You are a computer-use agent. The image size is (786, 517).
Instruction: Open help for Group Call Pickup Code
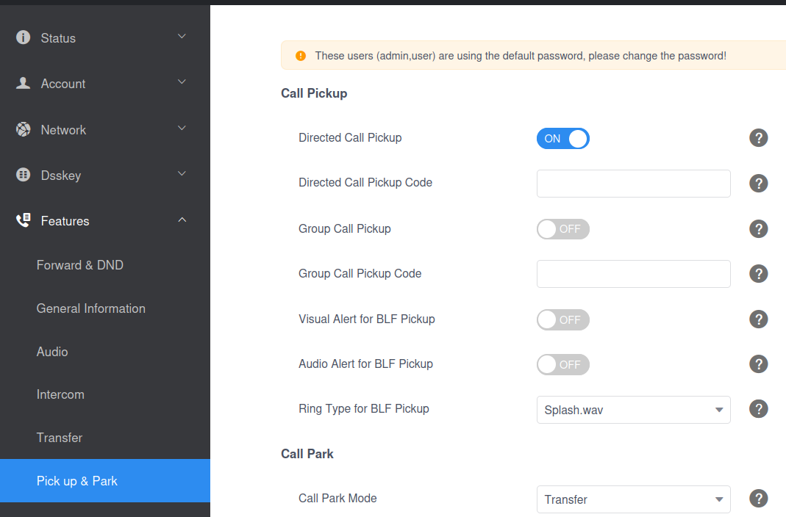[x=759, y=274]
